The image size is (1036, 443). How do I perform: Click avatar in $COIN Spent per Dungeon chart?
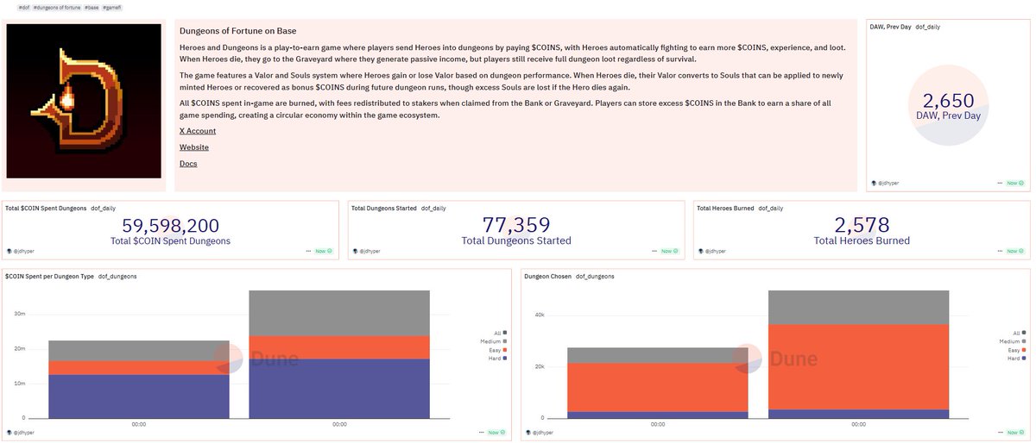coord(9,432)
